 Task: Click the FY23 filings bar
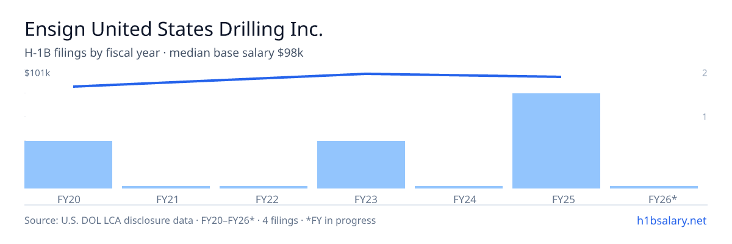(x=361, y=165)
